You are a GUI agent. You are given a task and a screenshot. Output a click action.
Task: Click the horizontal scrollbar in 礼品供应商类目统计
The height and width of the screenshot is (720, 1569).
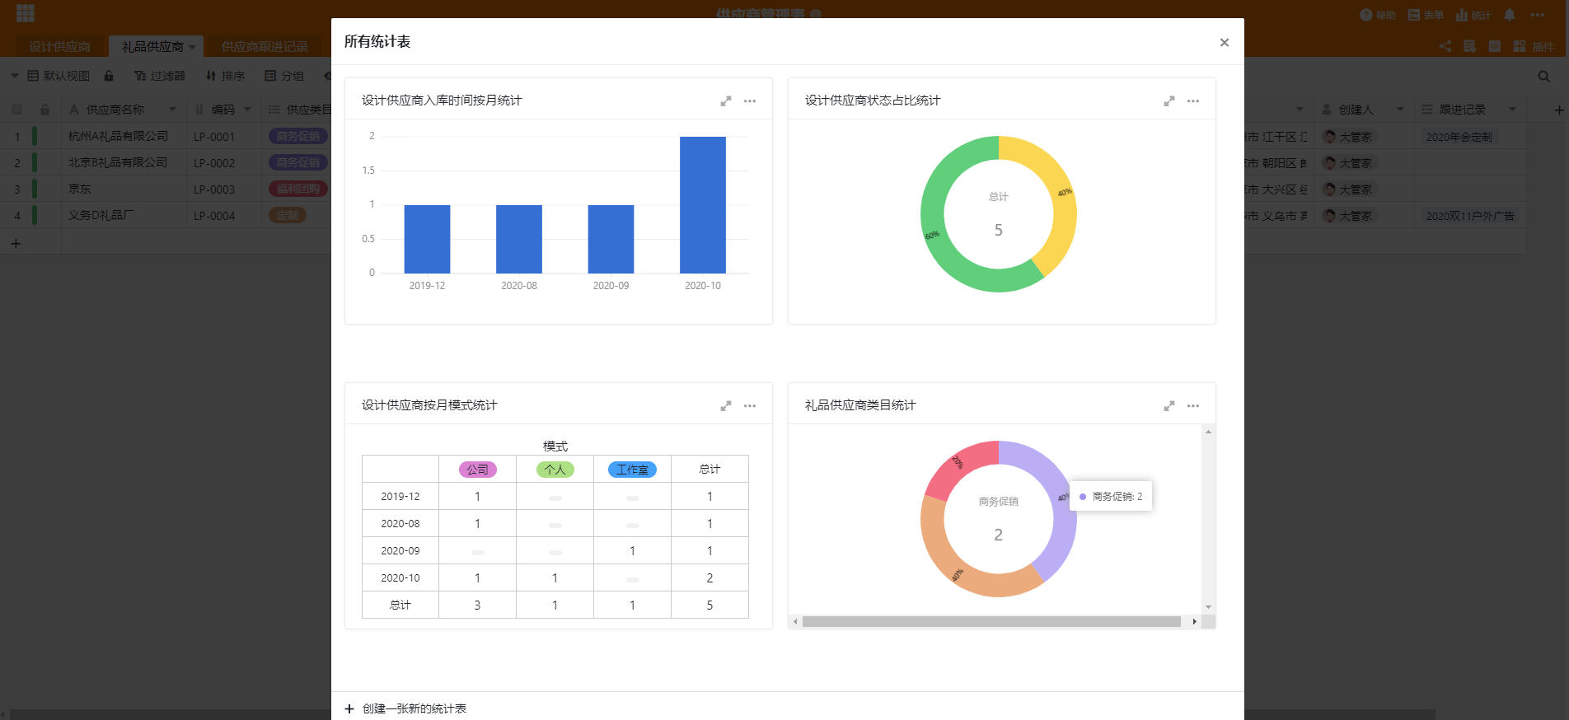991,622
